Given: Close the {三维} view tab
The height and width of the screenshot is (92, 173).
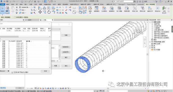Looking at the screenshot, I should coord(52,20).
